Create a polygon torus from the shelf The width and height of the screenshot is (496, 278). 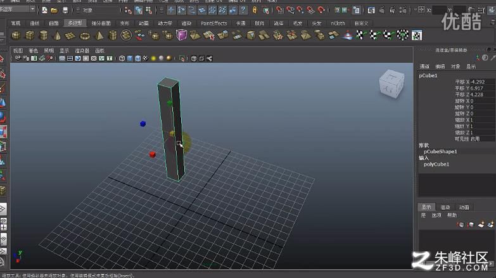click(x=85, y=35)
